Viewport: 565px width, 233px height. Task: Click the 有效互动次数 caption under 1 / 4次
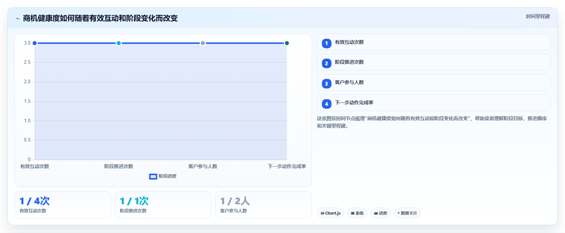tap(33, 211)
